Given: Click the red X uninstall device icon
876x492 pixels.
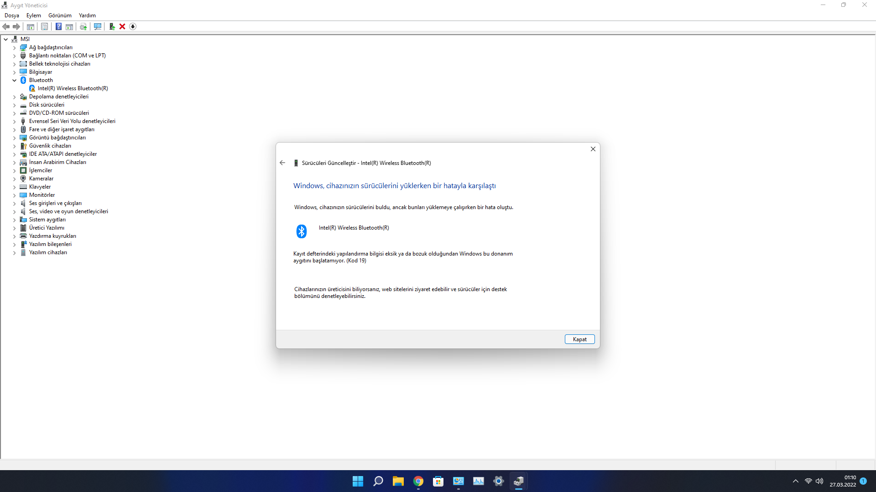Looking at the screenshot, I should (x=122, y=26).
